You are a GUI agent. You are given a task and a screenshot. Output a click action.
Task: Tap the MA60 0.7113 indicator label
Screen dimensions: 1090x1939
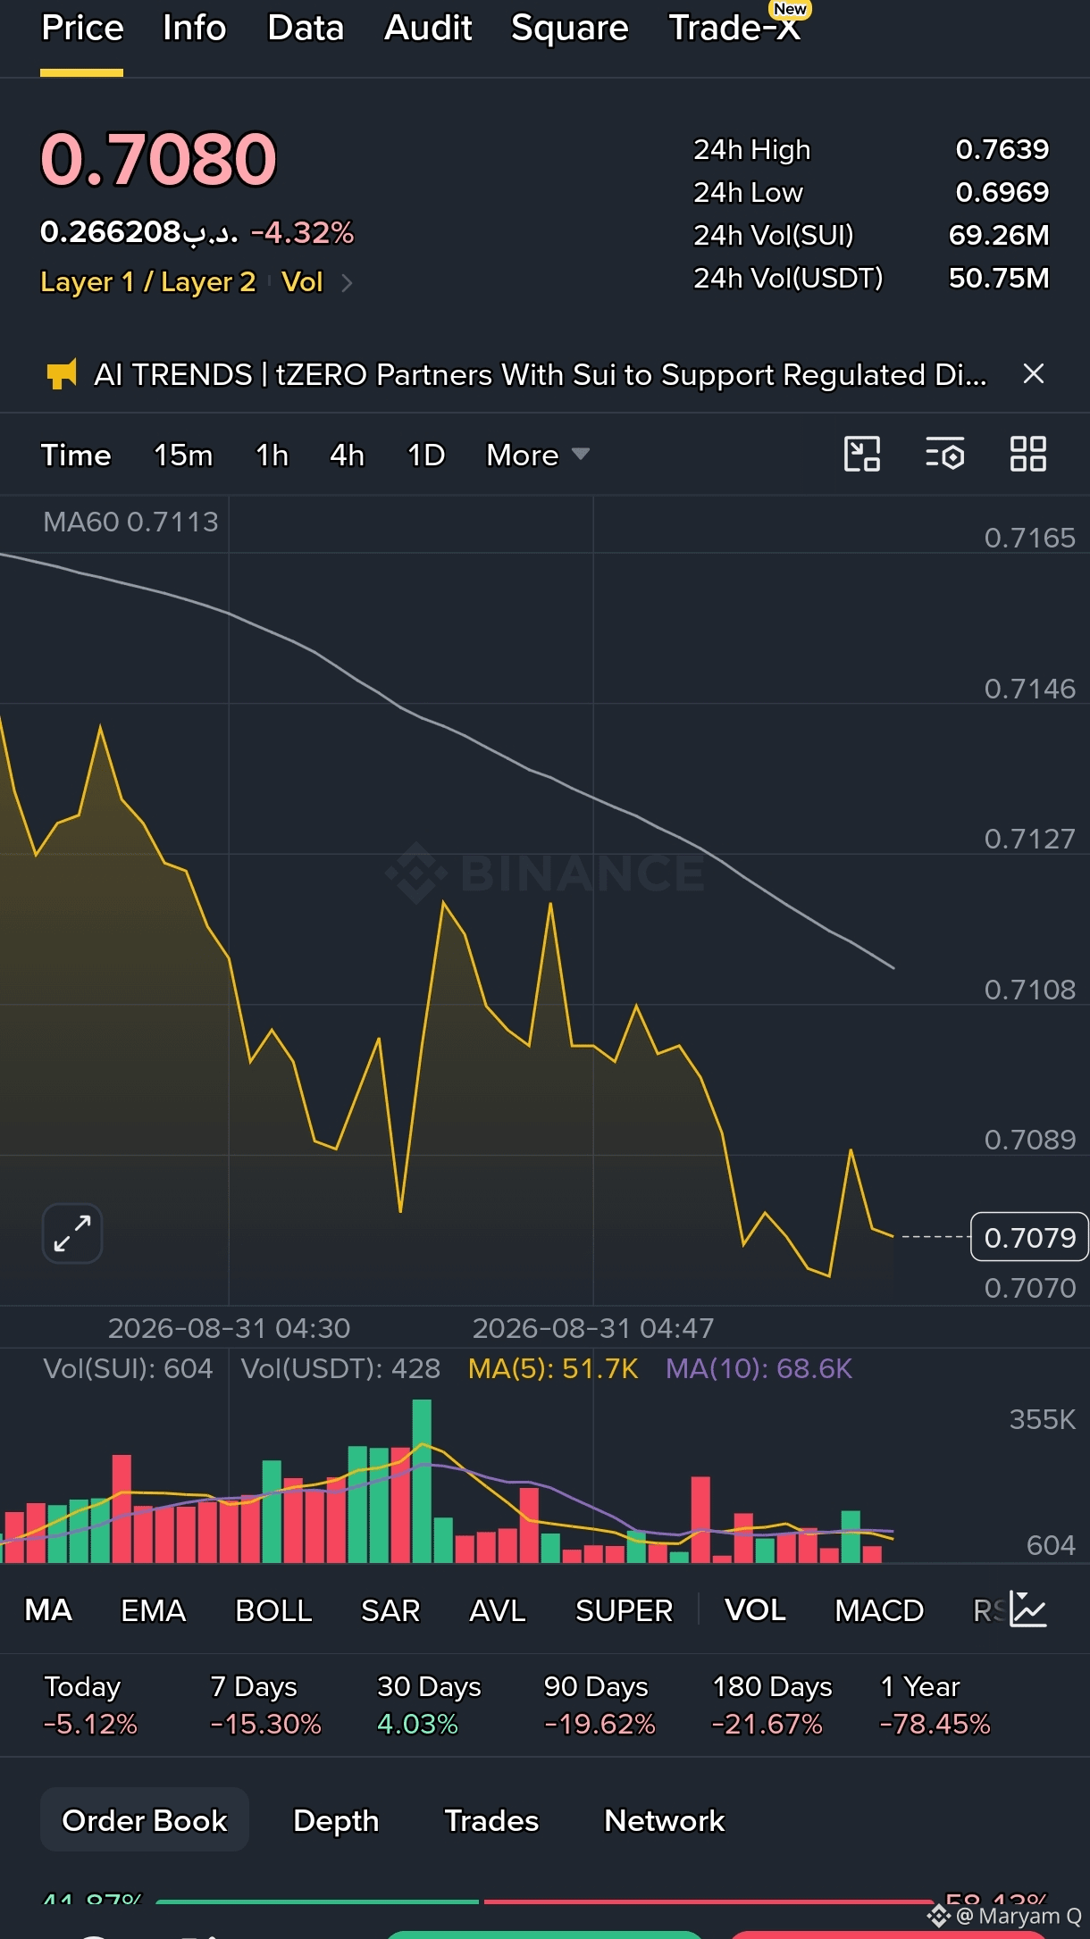click(x=130, y=522)
